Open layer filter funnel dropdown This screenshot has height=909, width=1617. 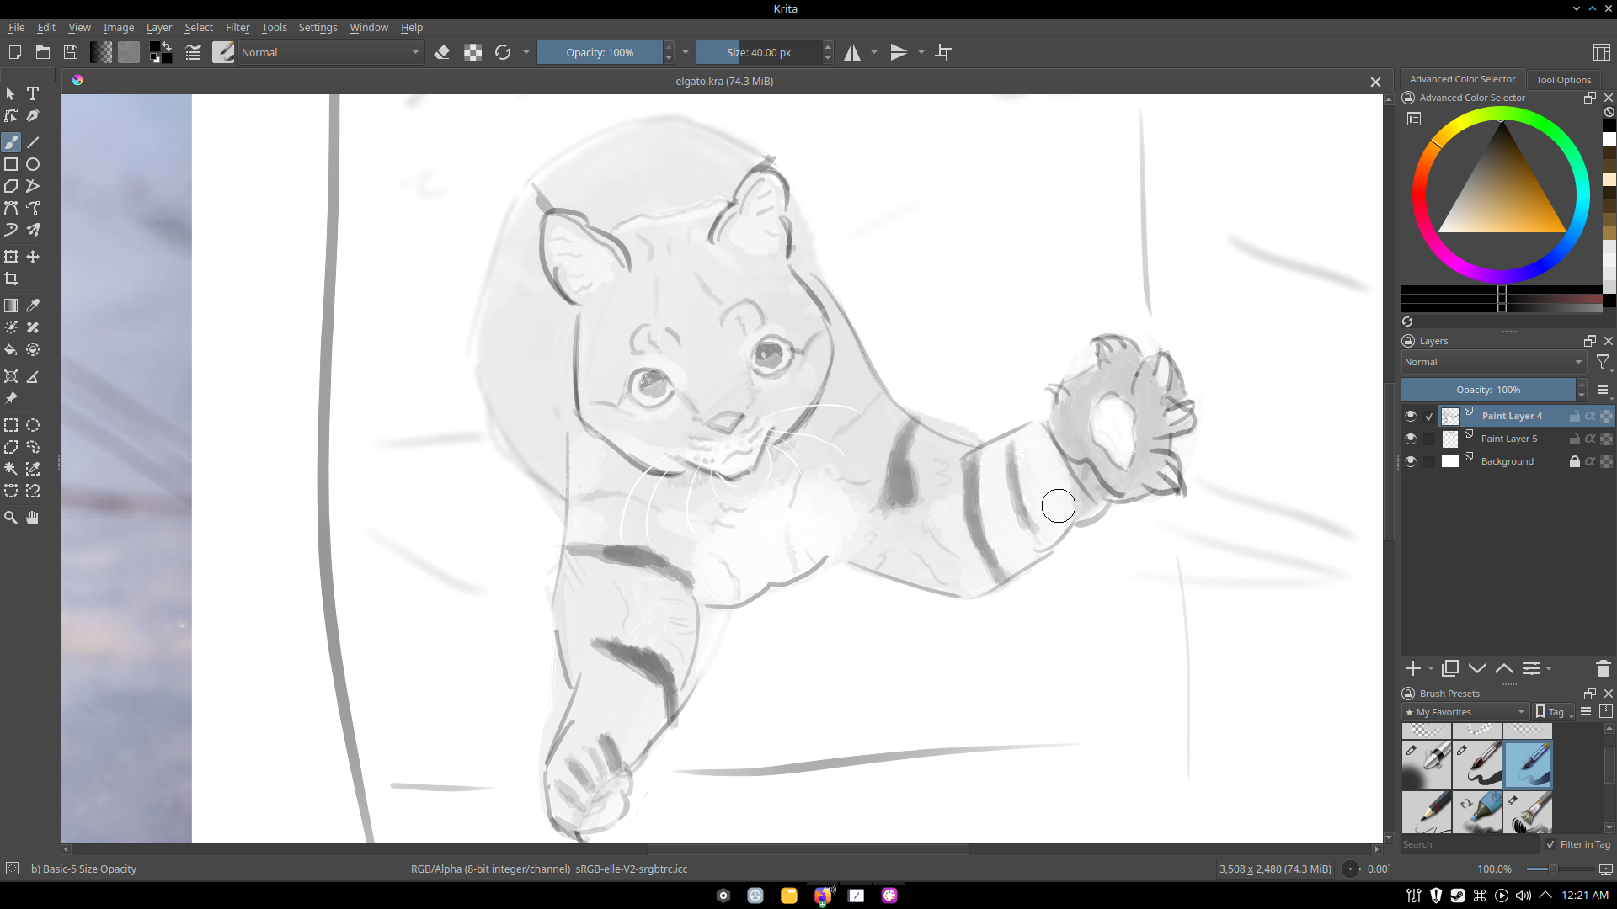click(x=1603, y=363)
